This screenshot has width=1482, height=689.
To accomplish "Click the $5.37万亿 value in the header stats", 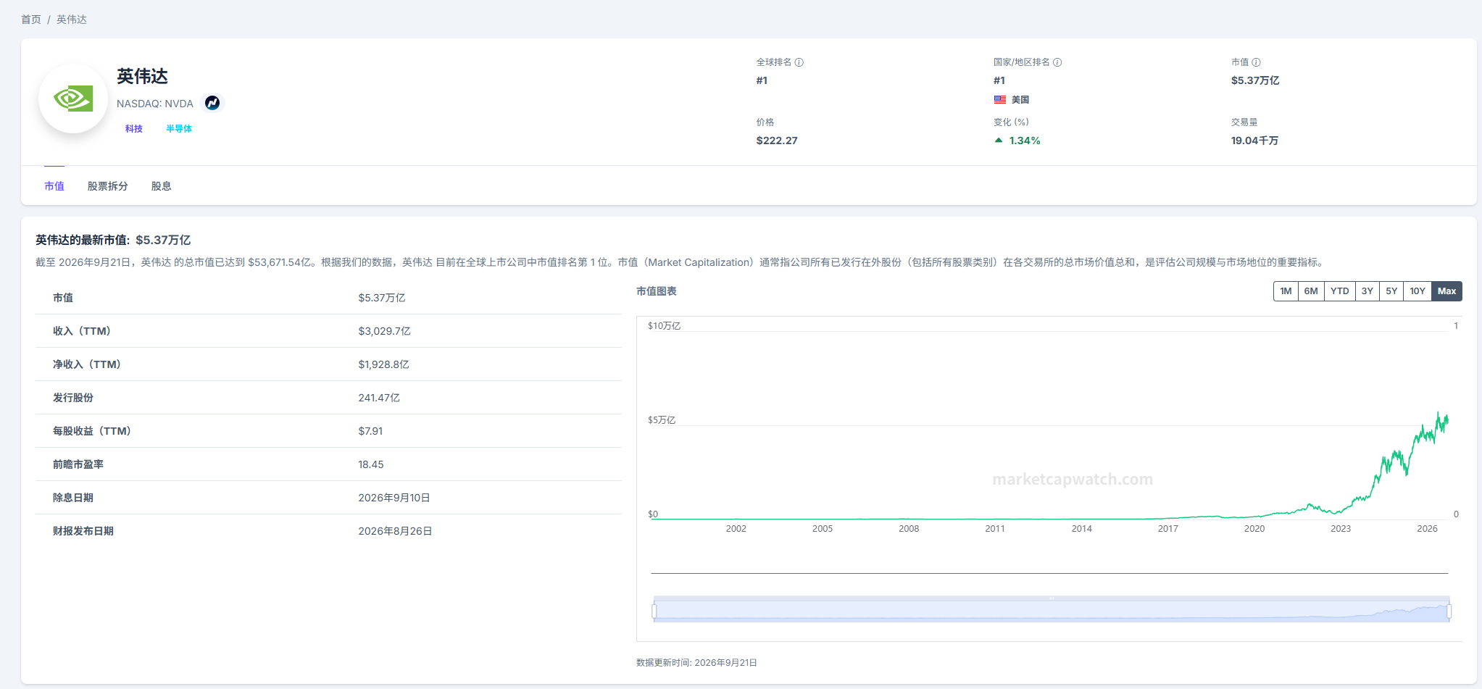I will click(x=1255, y=80).
